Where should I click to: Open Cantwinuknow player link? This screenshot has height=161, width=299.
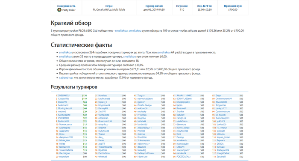pyautogui.click(x=223, y=111)
